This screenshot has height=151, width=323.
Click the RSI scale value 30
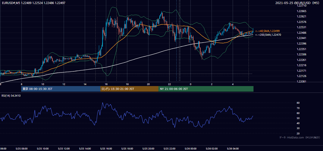point(298,128)
